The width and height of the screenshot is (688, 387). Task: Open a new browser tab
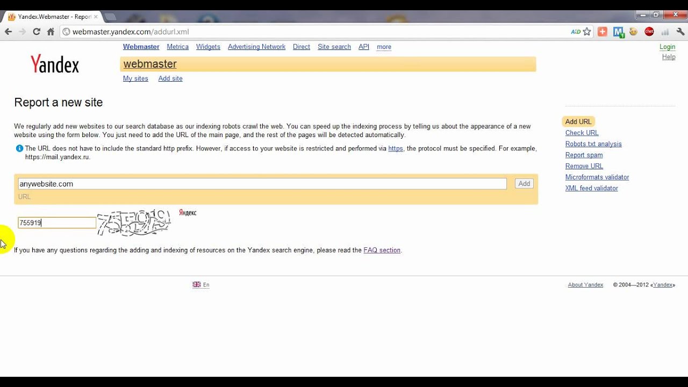coord(110,17)
